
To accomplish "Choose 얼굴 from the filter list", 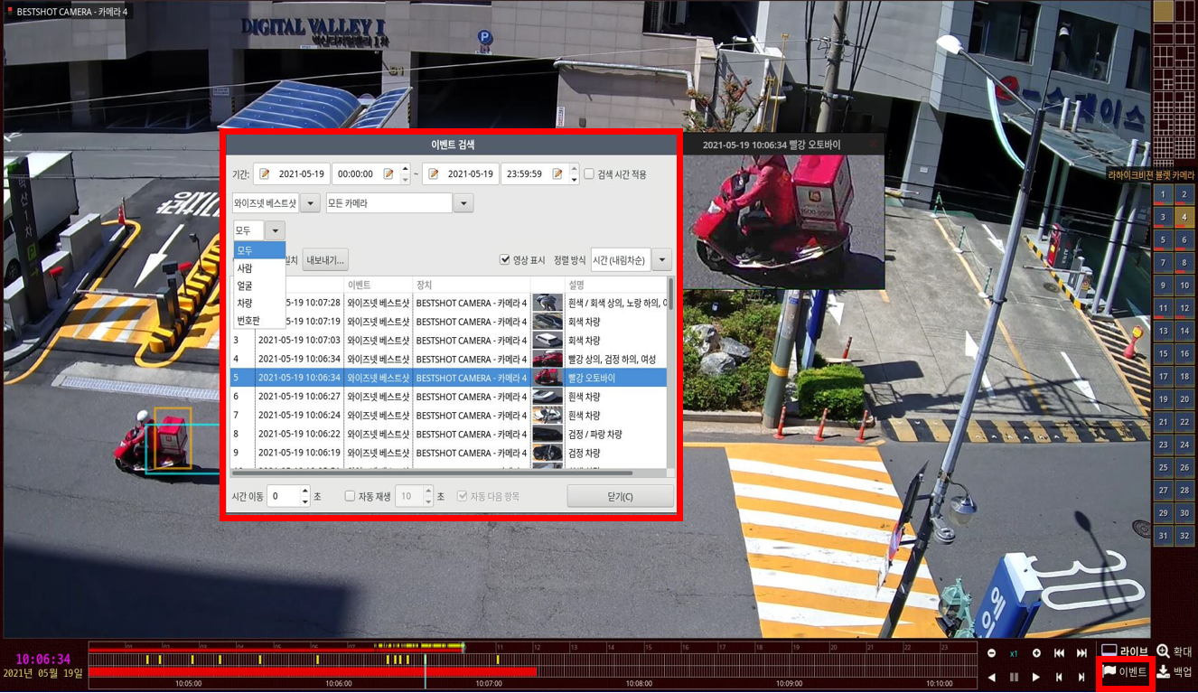I will (x=245, y=286).
